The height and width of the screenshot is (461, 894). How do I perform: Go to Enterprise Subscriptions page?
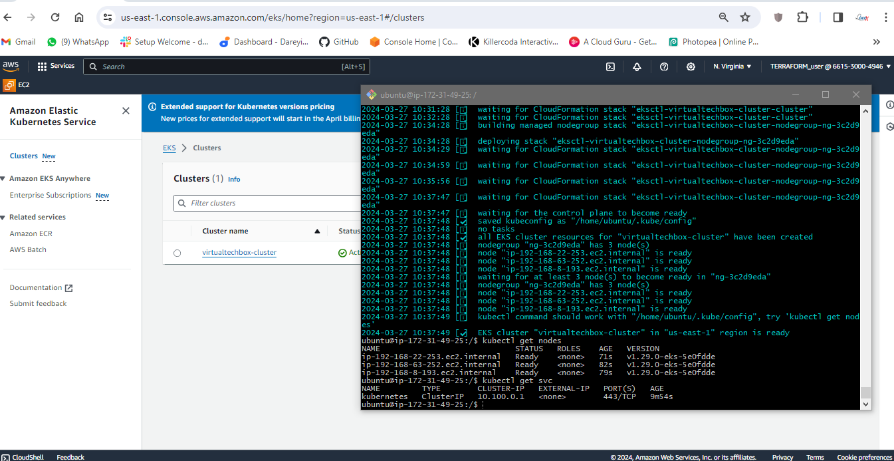pyautogui.click(x=51, y=195)
